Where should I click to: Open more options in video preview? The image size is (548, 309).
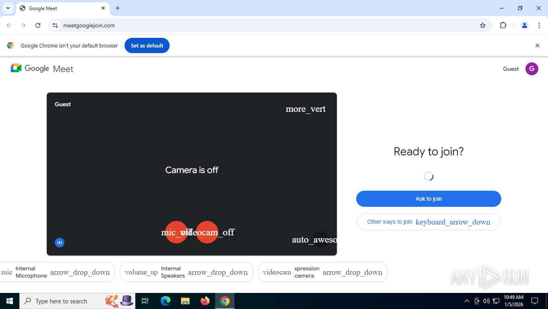pyautogui.click(x=305, y=109)
